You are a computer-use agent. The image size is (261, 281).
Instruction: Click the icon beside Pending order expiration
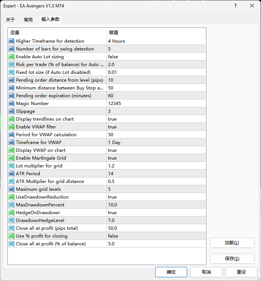(11, 96)
